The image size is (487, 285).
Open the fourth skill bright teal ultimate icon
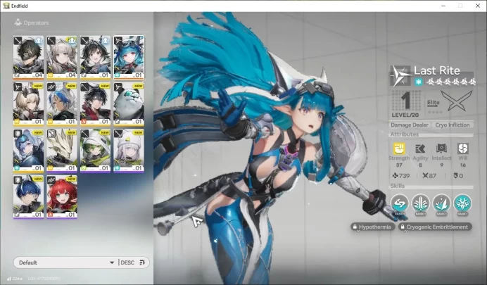pyautogui.click(x=462, y=203)
